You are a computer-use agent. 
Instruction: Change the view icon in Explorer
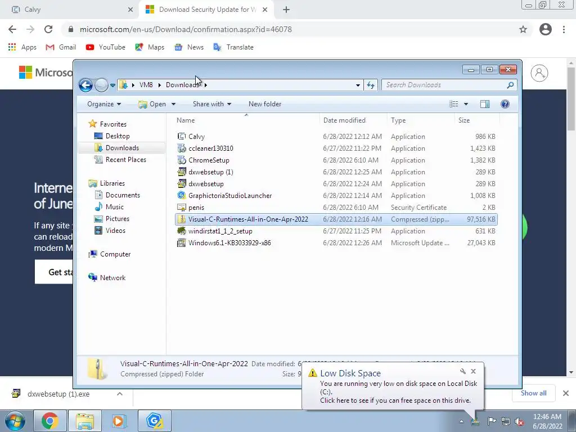pos(454,104)
